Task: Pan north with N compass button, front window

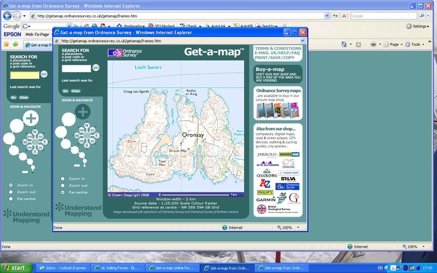Action: point(87,126)
